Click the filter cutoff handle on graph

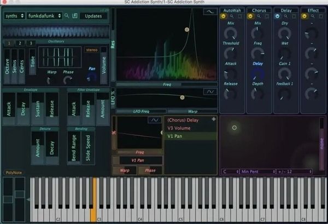click(x=187, y=30)
